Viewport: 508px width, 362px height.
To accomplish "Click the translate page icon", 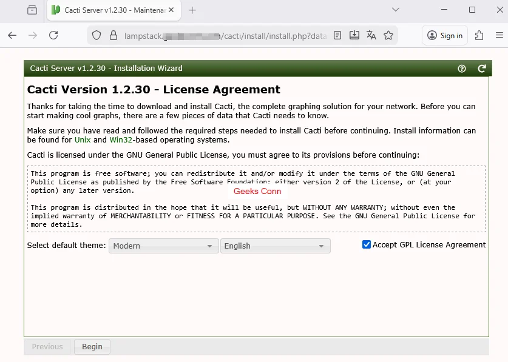I will point(371,35).
